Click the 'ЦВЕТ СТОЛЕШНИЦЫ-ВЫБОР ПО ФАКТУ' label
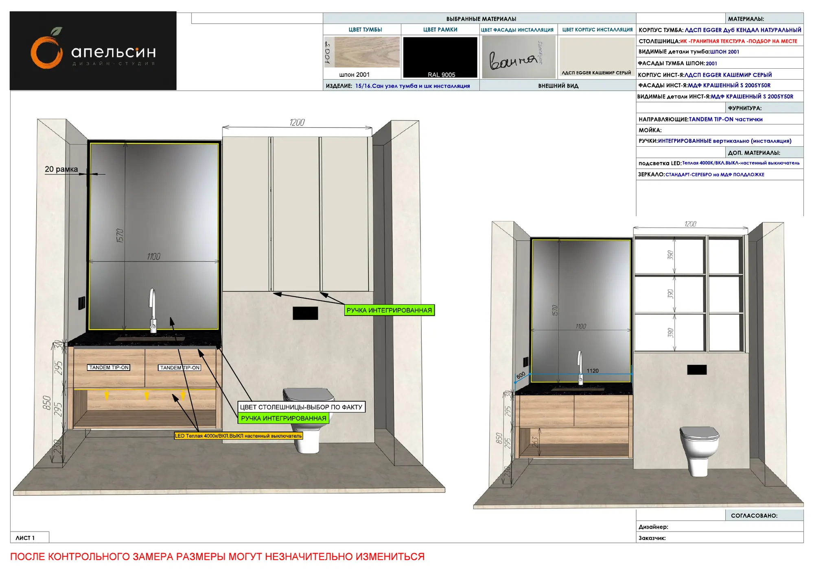The width and height of the screenshot is (814, 575). pos(301,407)
